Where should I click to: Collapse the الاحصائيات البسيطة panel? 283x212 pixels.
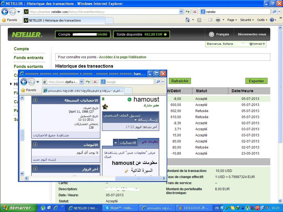tap(35, 100)
